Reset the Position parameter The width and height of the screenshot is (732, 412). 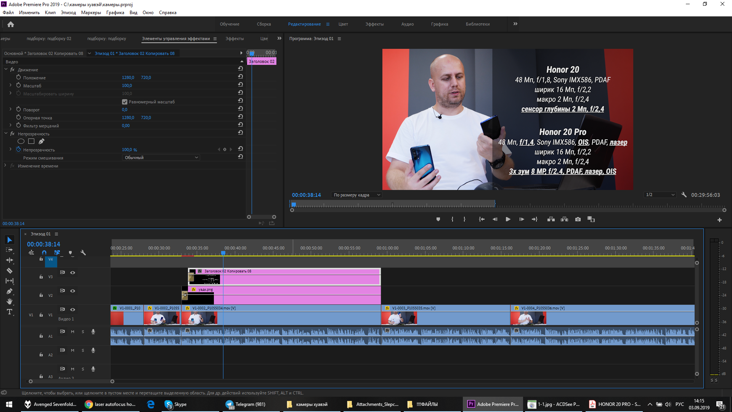tap(240, 77)
